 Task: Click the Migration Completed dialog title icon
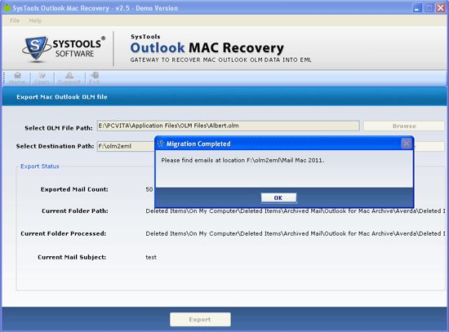point(161,144)
